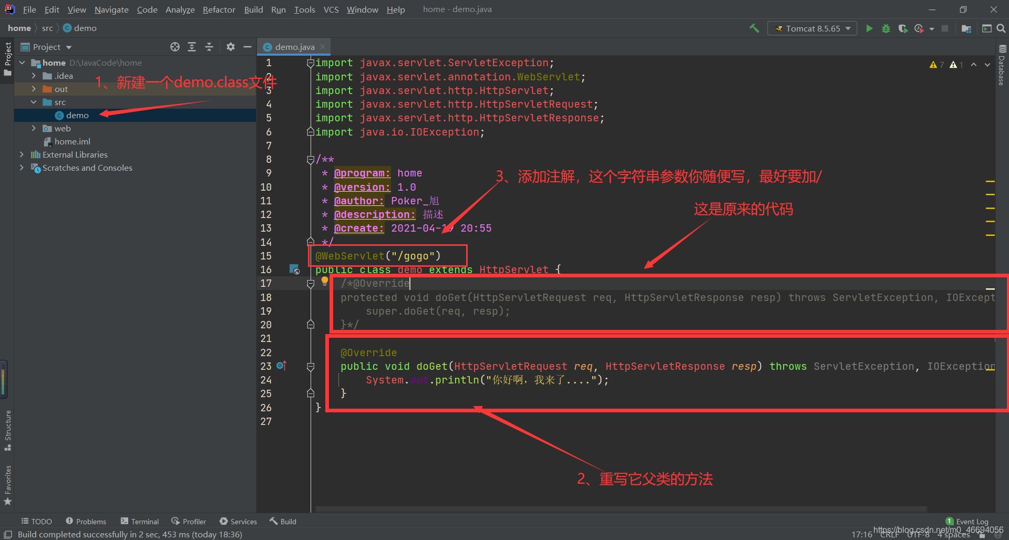This screenshot has width=1009, height=540.
Task: Click the 17:16 caret position indicator
Action: pos(862,535)
